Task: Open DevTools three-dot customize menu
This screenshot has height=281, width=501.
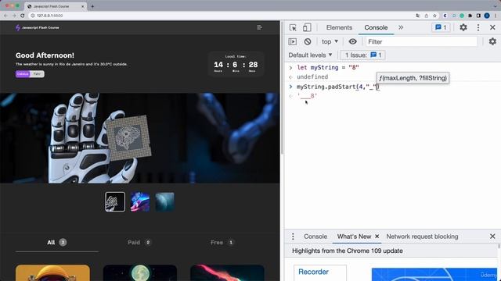Action: pyautogui.click(x=478, y=27)
